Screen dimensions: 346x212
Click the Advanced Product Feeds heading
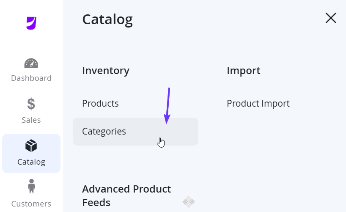point(126,195)
